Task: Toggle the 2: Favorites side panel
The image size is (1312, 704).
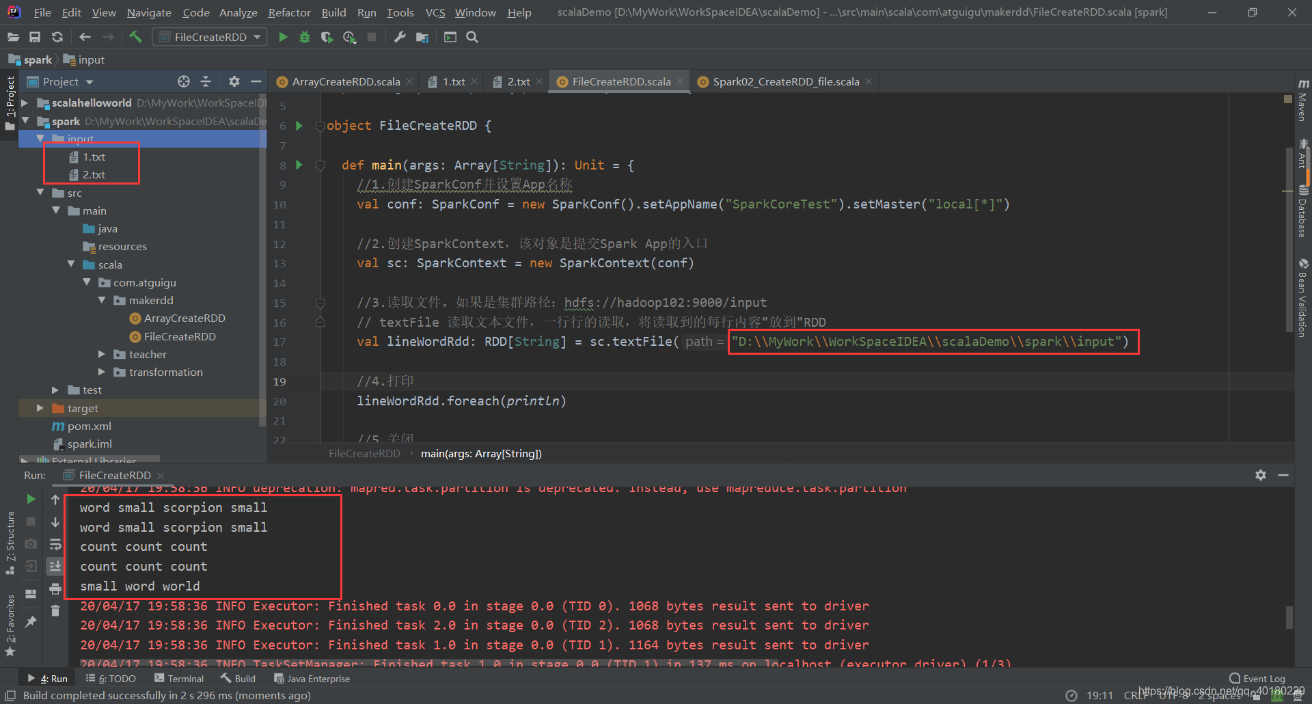Action: coord(10,626)
